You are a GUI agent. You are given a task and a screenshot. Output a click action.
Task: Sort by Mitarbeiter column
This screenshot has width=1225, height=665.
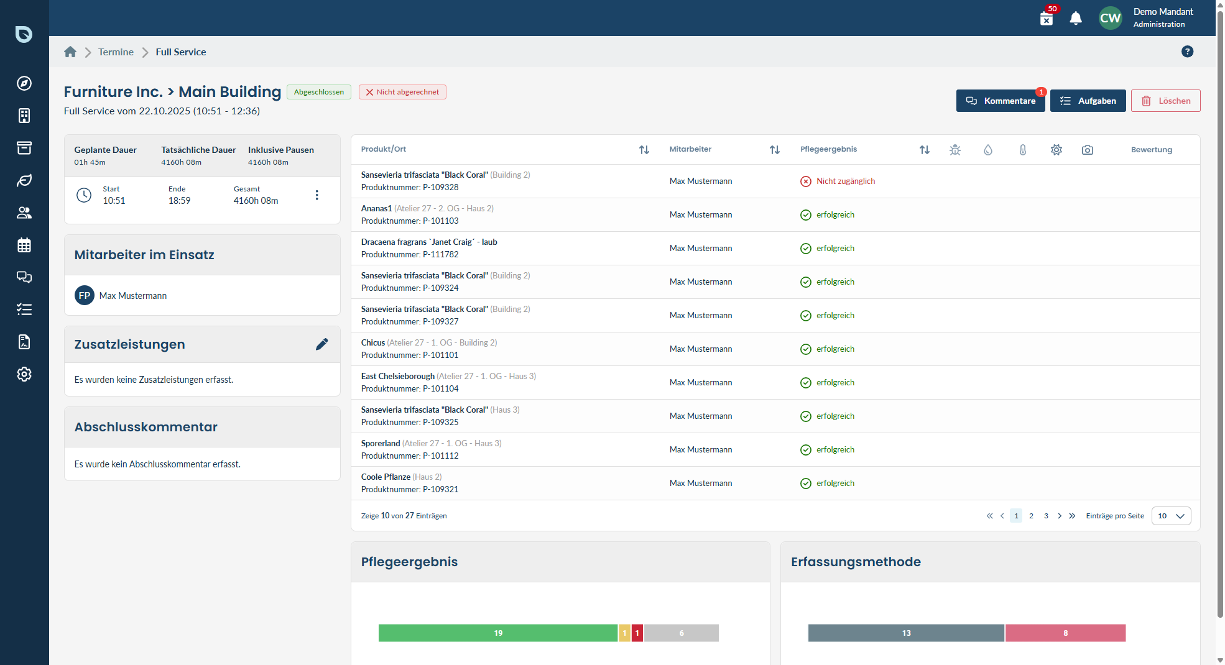(775, 150)
